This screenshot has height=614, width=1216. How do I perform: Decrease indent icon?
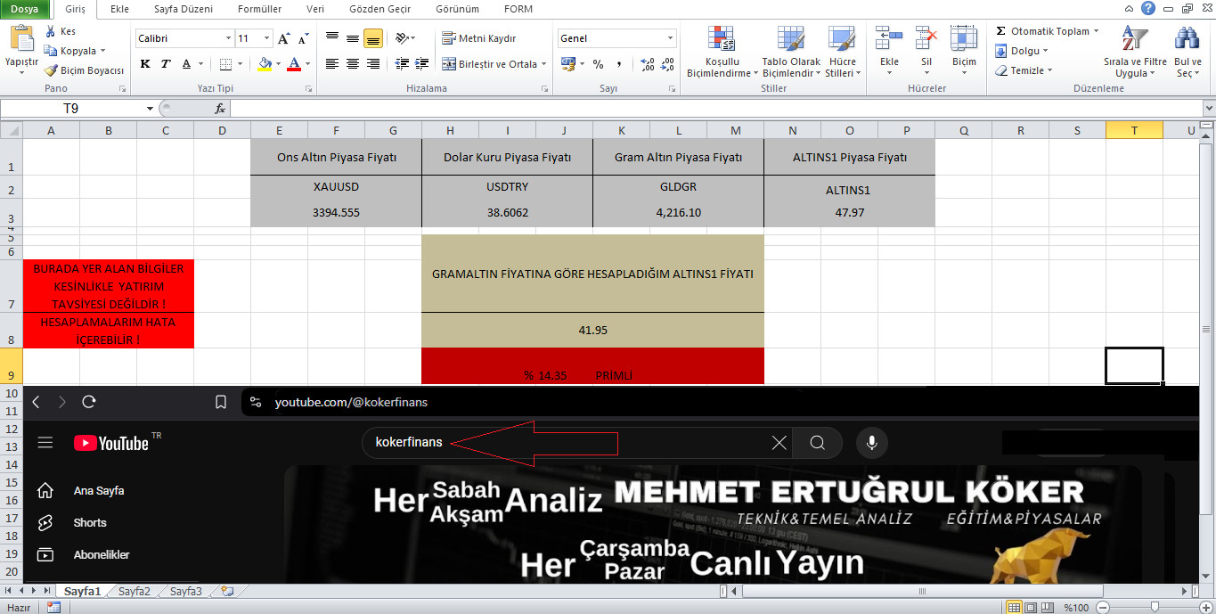[x=401, y=64]
